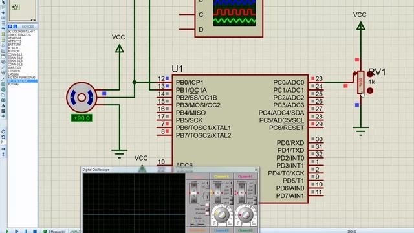
Task: Step the simulation one frame
Action: click(16, 231)
